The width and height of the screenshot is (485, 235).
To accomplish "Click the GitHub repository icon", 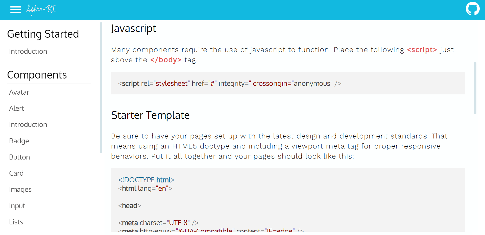I will click(473, 9).
